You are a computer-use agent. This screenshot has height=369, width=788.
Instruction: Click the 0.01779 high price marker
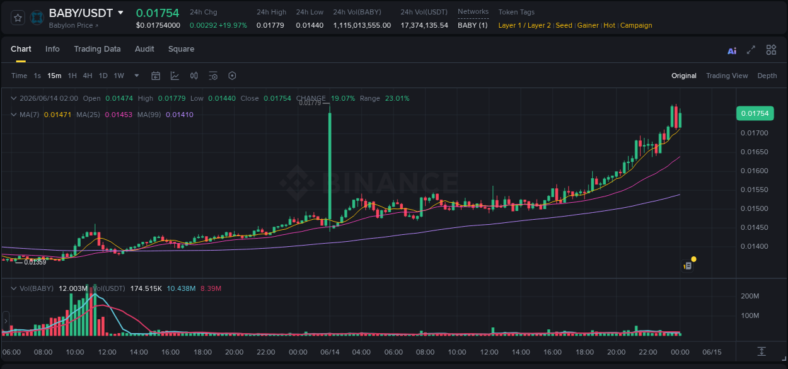pos(310,103)
